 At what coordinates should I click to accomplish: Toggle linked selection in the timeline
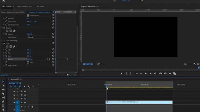[x=20, y=86]
